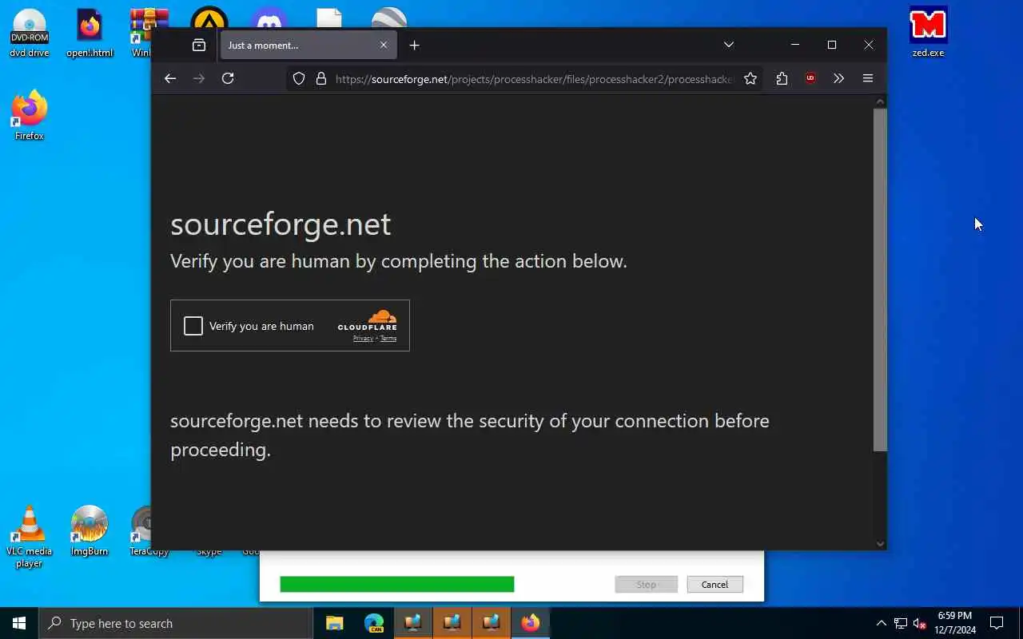This screenshot has width=1023, height=639.
Task: Show site security padlock info
Action: 321,78
